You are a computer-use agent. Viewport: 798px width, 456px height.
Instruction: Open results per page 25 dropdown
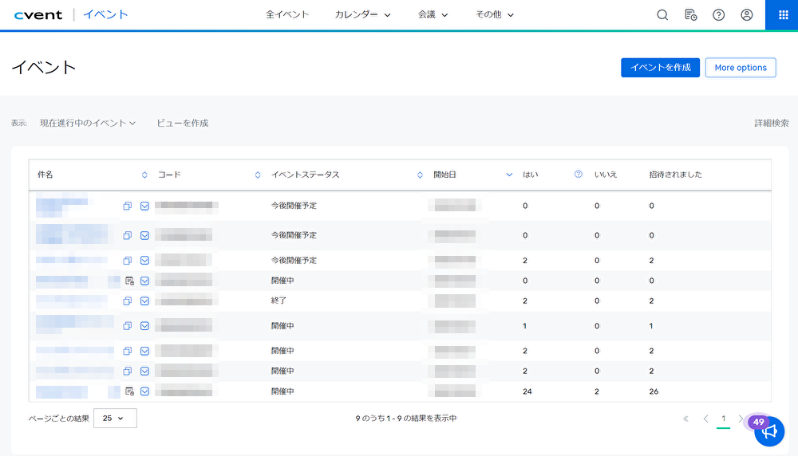tap(115, 418)
